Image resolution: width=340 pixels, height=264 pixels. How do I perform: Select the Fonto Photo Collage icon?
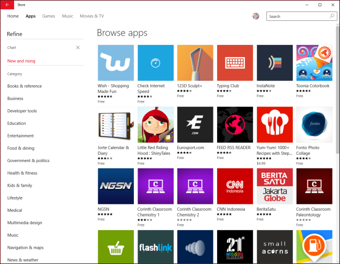(x=314, y=124)
